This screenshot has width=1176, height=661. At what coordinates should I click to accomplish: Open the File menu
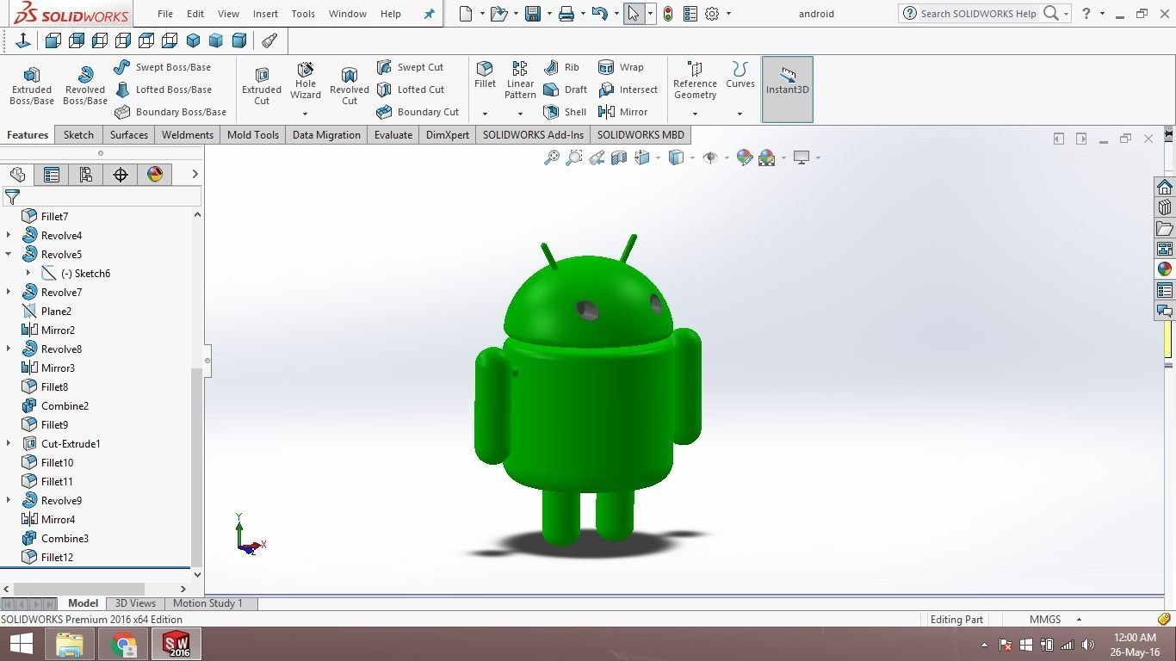tap(165, 14)
